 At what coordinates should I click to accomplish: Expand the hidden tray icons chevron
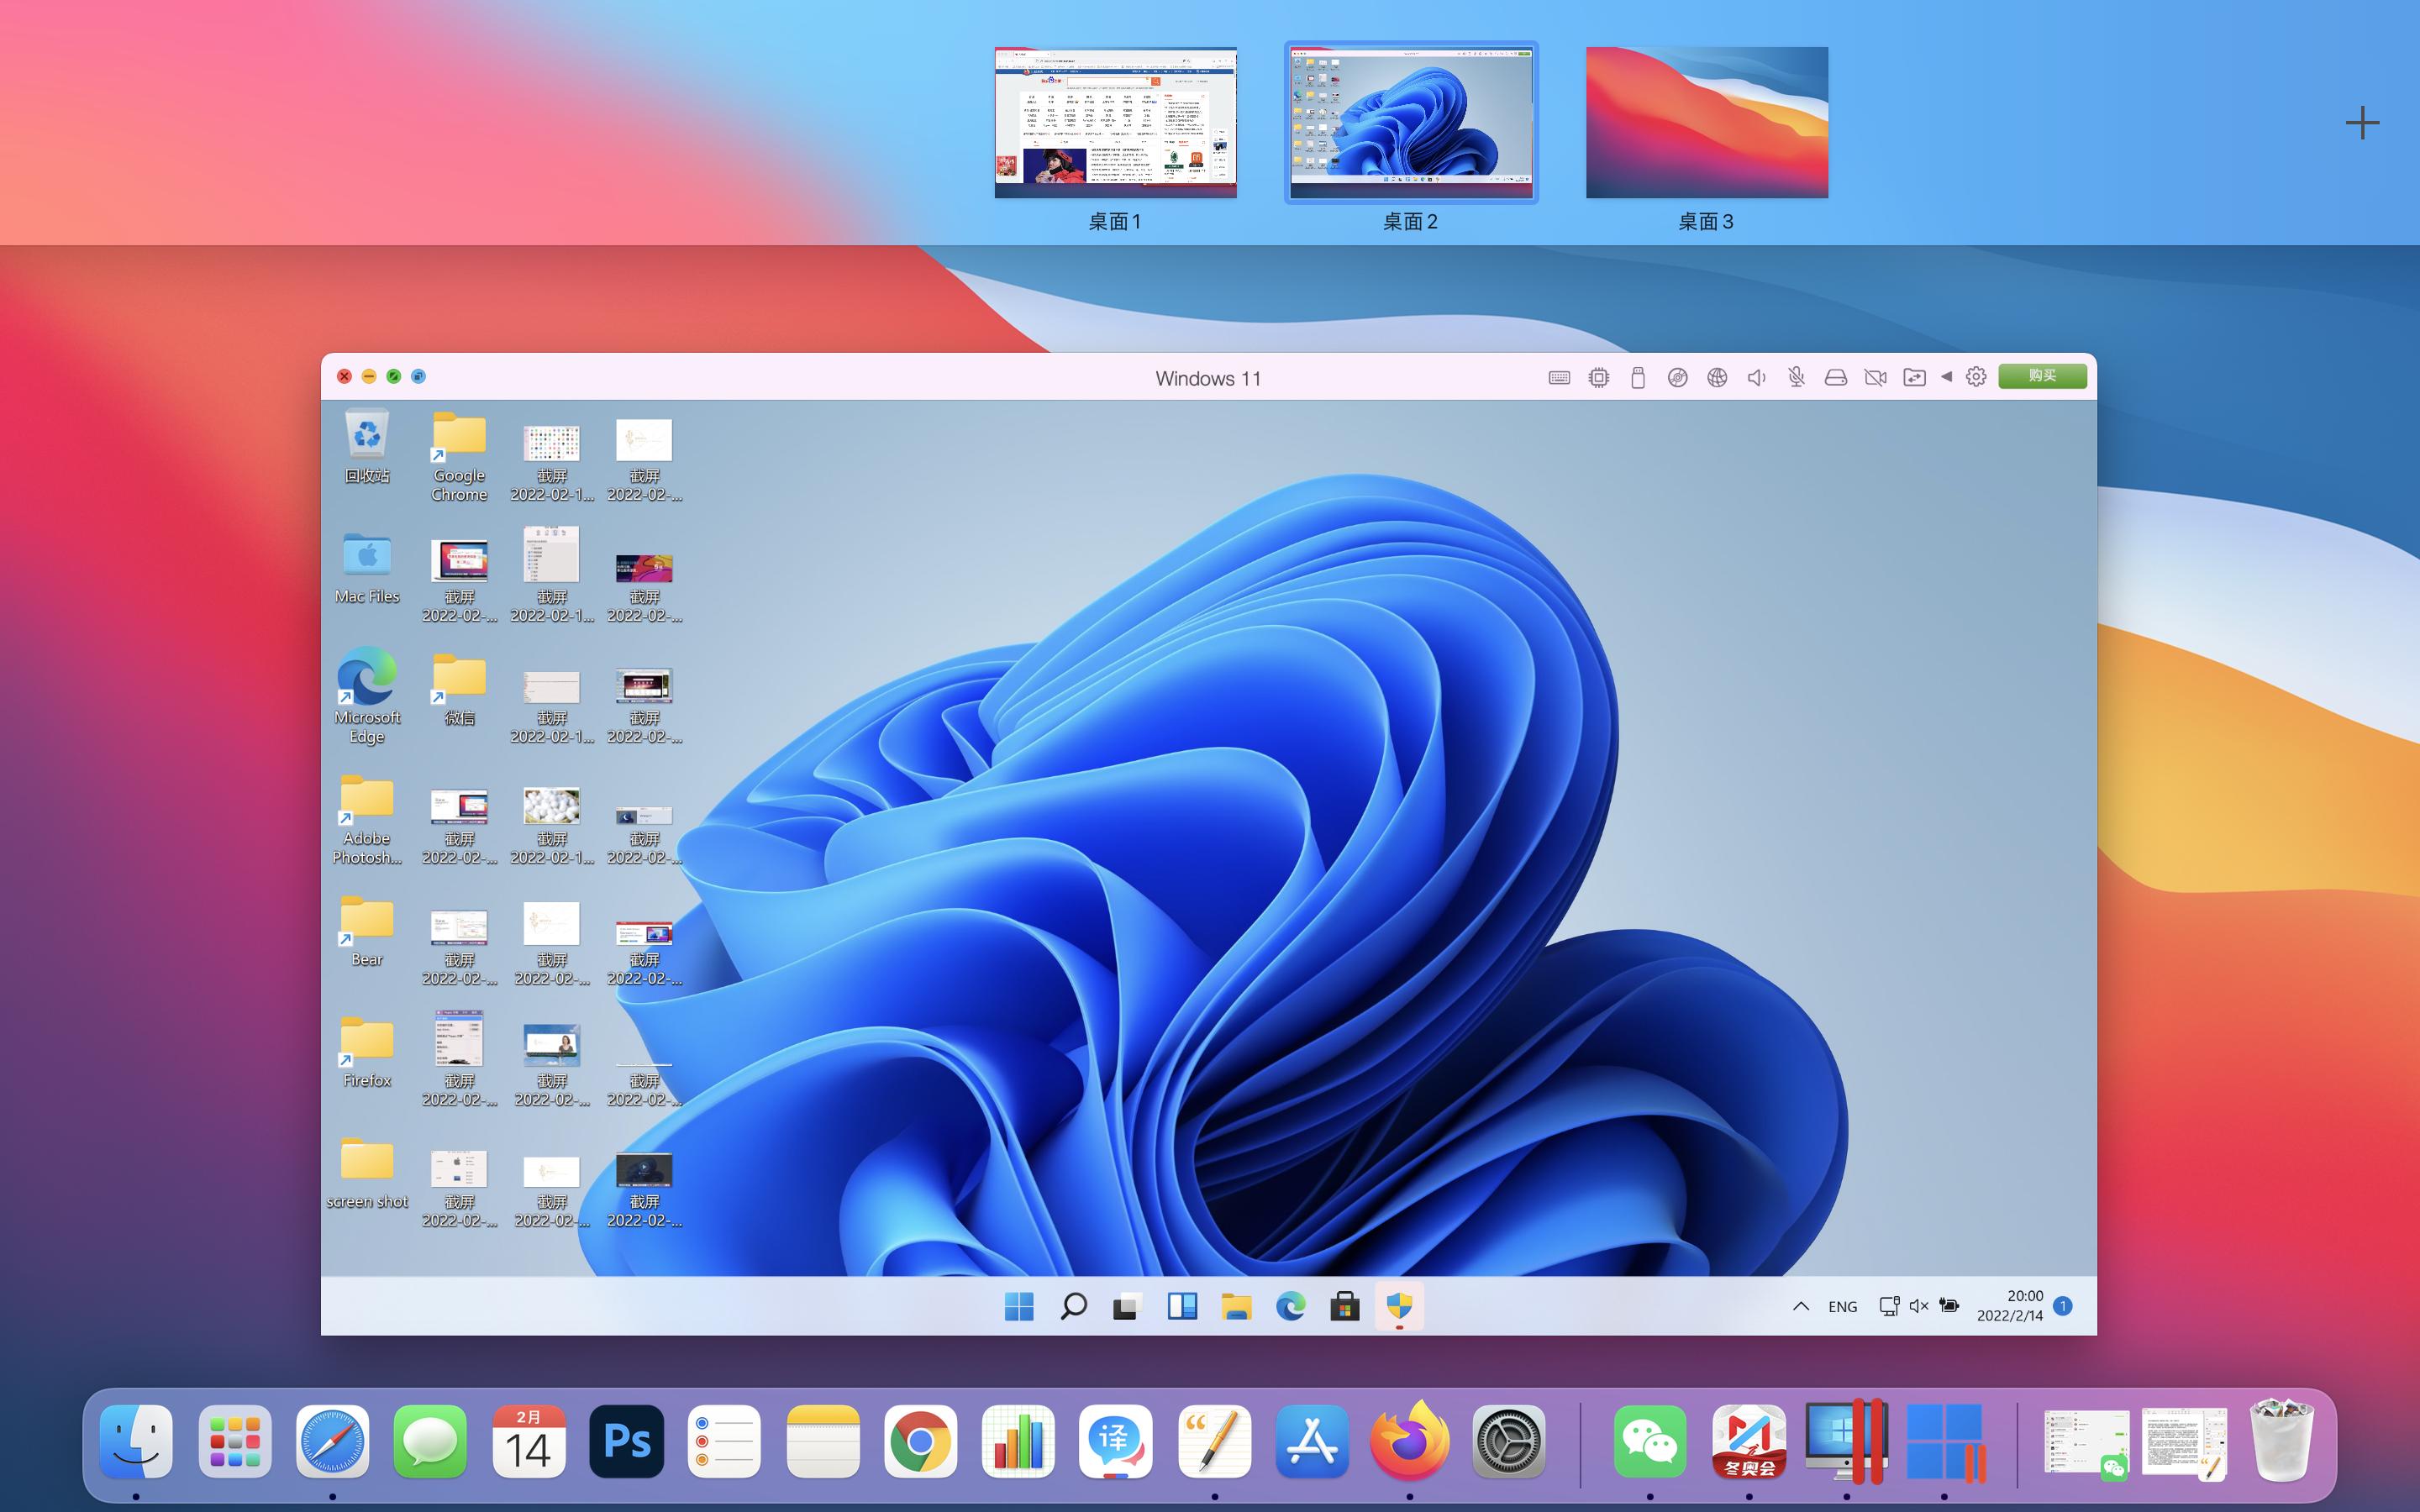click(1801, 1306)
